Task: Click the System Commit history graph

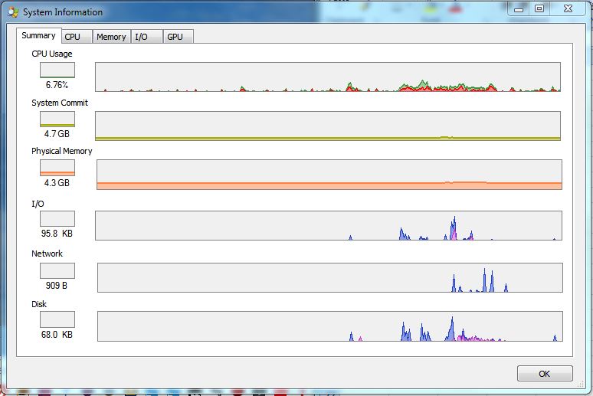Action: (328, 126)
